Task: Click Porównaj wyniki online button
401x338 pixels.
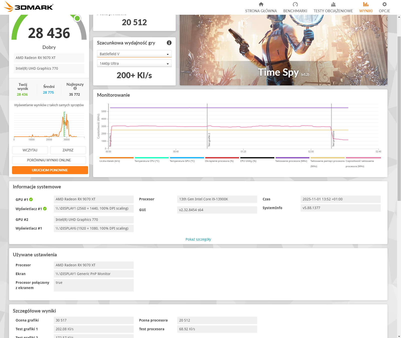Action: tap(49, 160)
